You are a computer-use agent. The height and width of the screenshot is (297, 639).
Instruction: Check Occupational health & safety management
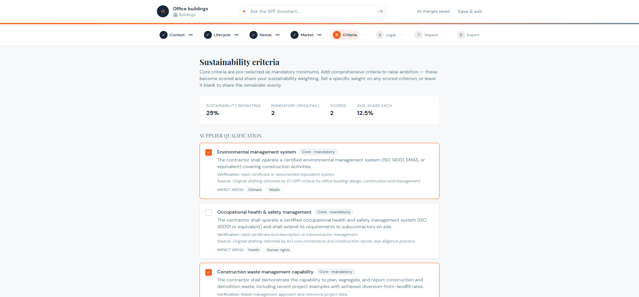tap(209, 213)
